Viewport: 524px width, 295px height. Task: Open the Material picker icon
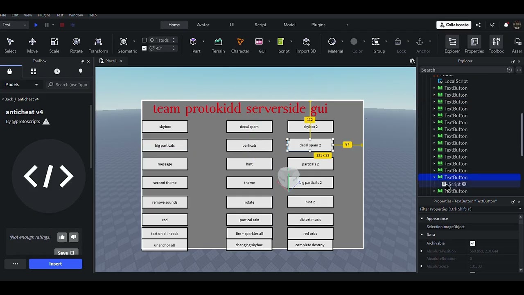point(332,42)
